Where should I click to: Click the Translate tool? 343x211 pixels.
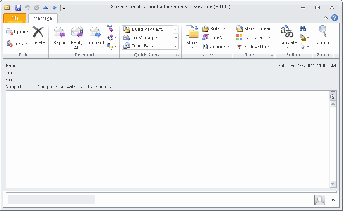(287, 37)
